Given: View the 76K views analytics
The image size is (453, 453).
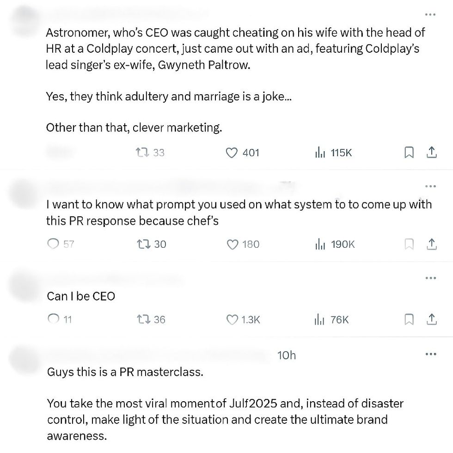Looking at the screenshot, I should point(320,319).
